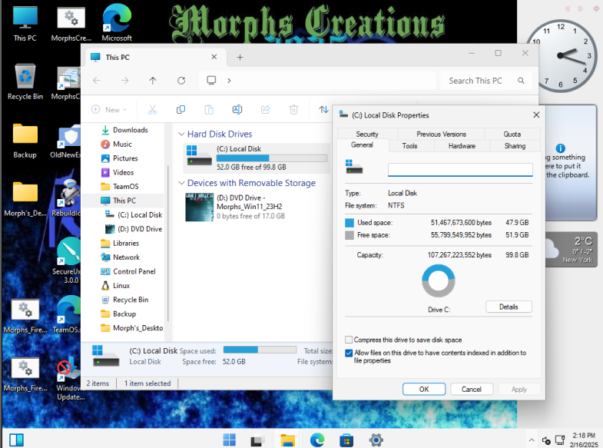Click the blue Used space swatch

350,223
